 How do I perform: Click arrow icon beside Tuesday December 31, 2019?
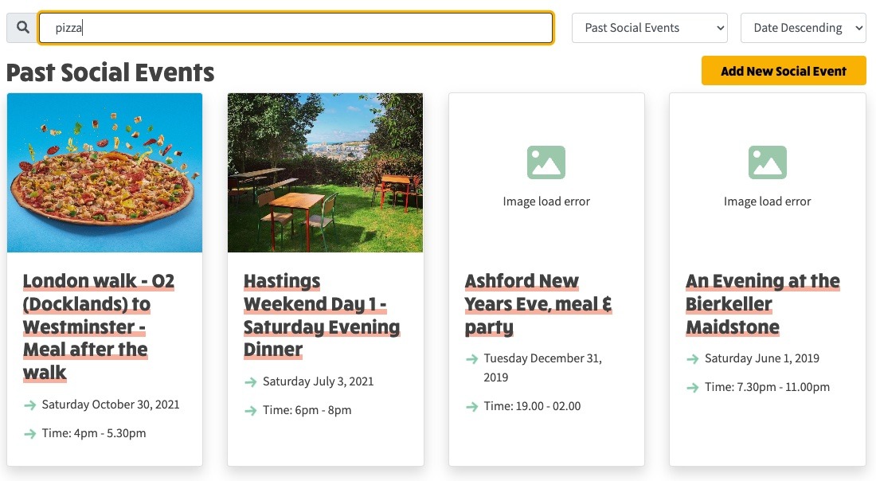(x=472, y=358)
